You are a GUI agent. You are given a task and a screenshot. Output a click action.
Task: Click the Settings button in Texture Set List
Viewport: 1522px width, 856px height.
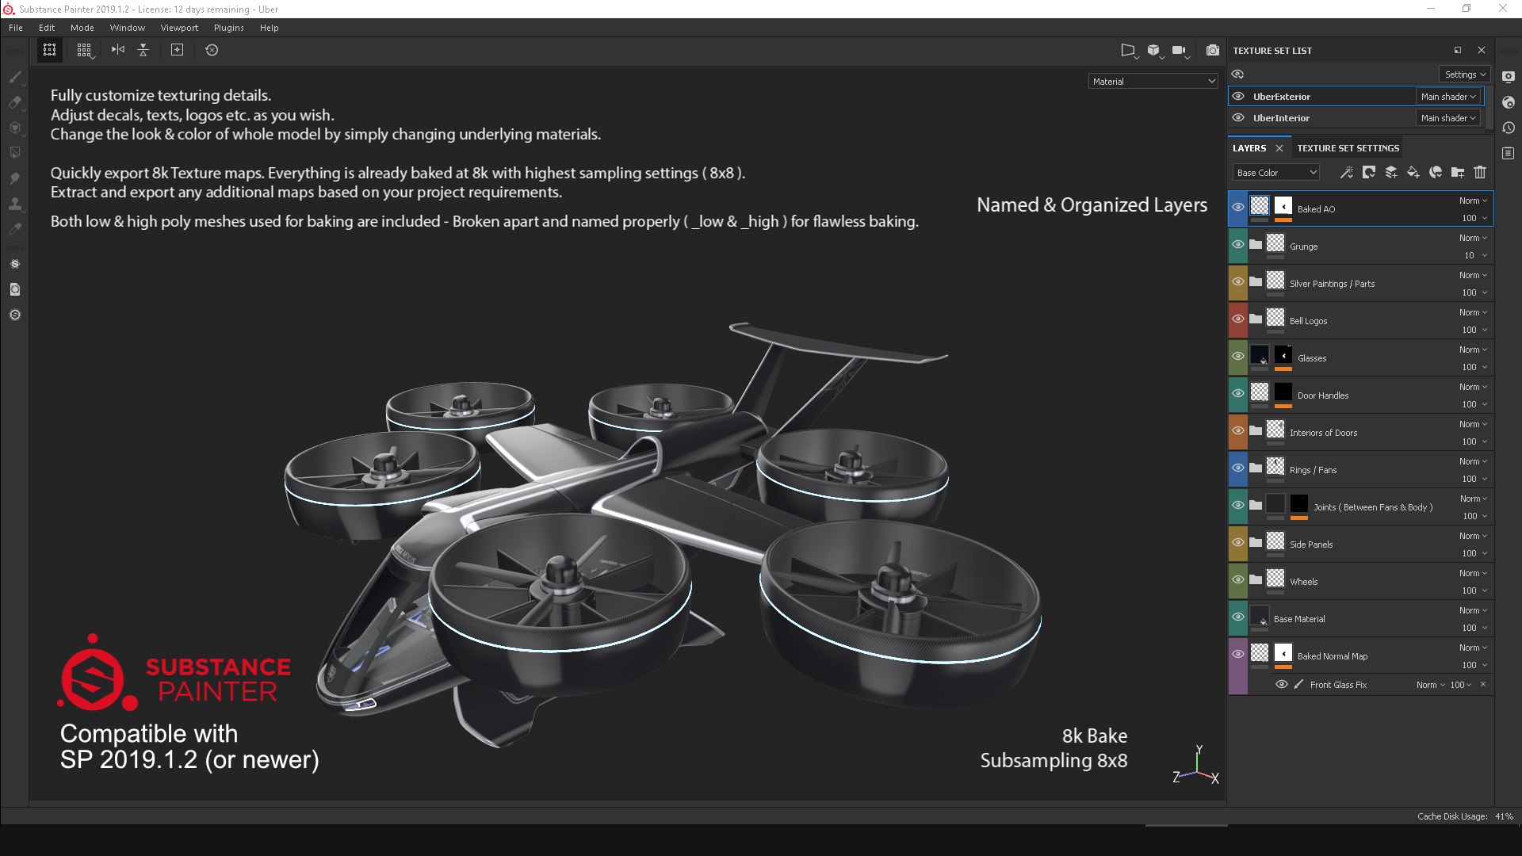1464,75
